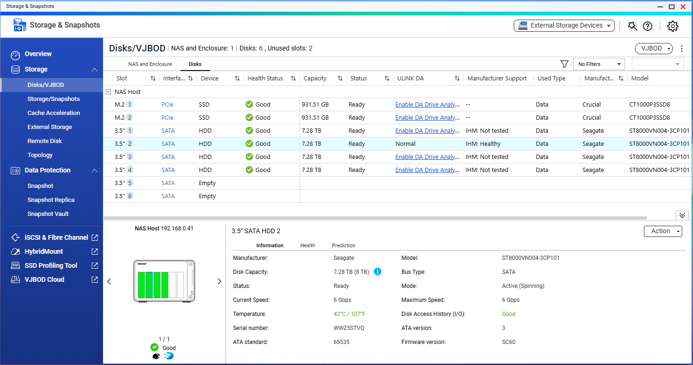Open the VJBOD dropdown button
This screenshot has width=693, height=365.
tap(653, 49)
